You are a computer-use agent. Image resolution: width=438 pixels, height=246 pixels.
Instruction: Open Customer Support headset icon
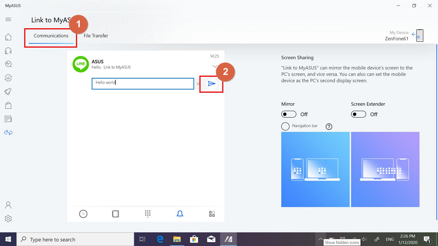click(x=8, y=51)
